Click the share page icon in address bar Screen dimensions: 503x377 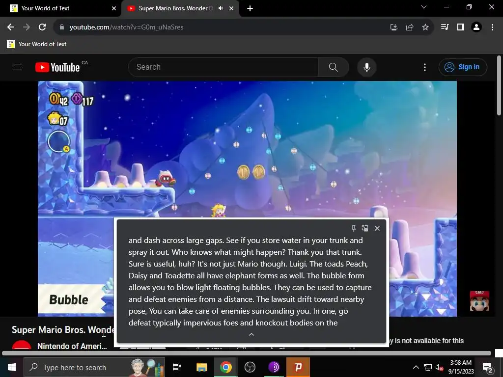[410, 27]
